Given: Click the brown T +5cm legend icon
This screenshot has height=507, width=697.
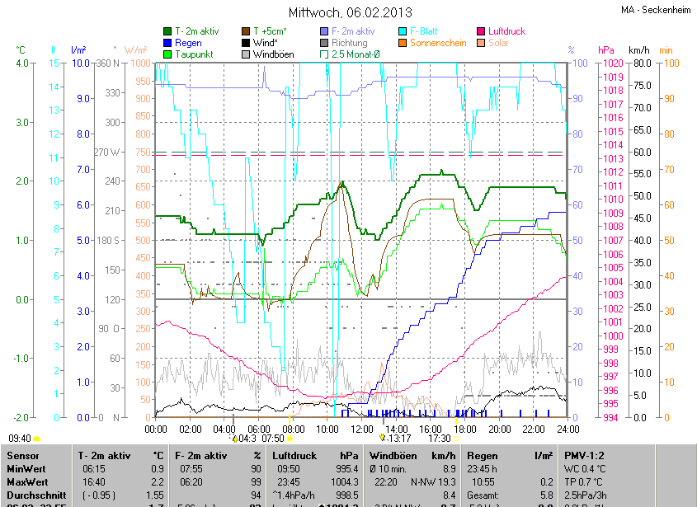Looking at the screenshot, I should tap(246, 31).
